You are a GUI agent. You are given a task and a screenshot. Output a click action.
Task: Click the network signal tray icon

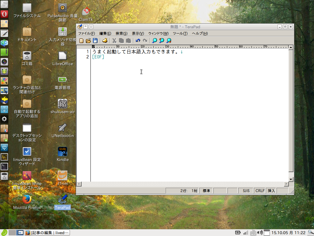pyautogui.click(x=246, y=233)
